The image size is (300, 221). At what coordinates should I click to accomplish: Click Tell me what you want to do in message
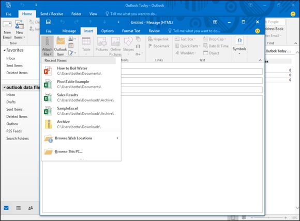point(194,31)
